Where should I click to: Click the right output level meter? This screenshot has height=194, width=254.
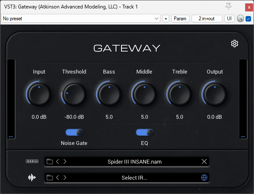coord(243,99)
